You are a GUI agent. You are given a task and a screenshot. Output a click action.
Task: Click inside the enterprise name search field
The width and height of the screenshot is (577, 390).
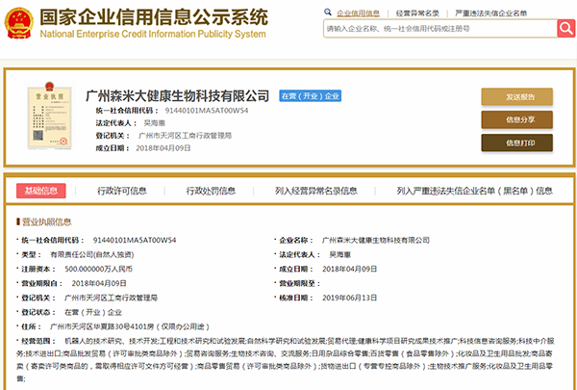coord(440,28)
